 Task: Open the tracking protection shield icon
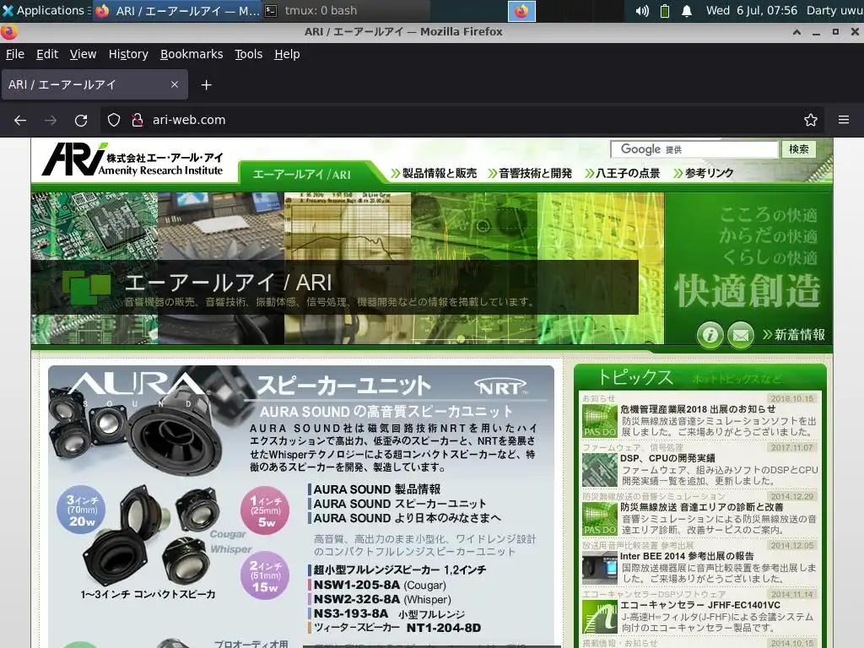pyautogui.click(x=114, y=120)
